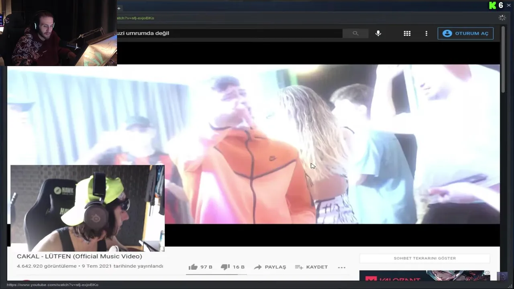Open the three-dot settings menu beside OTURUM AÇ
This screenshot has width=514, height=289.
point(426,33)
